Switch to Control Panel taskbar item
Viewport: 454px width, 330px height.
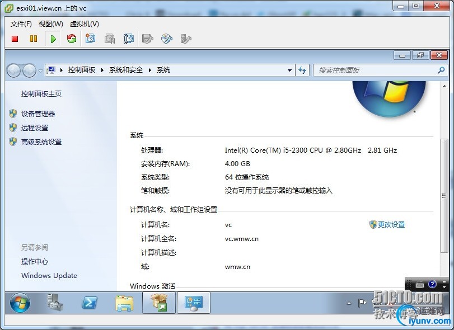194,303
